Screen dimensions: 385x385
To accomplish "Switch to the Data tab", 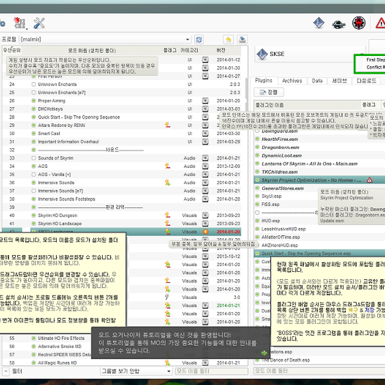I will point(317,81).
